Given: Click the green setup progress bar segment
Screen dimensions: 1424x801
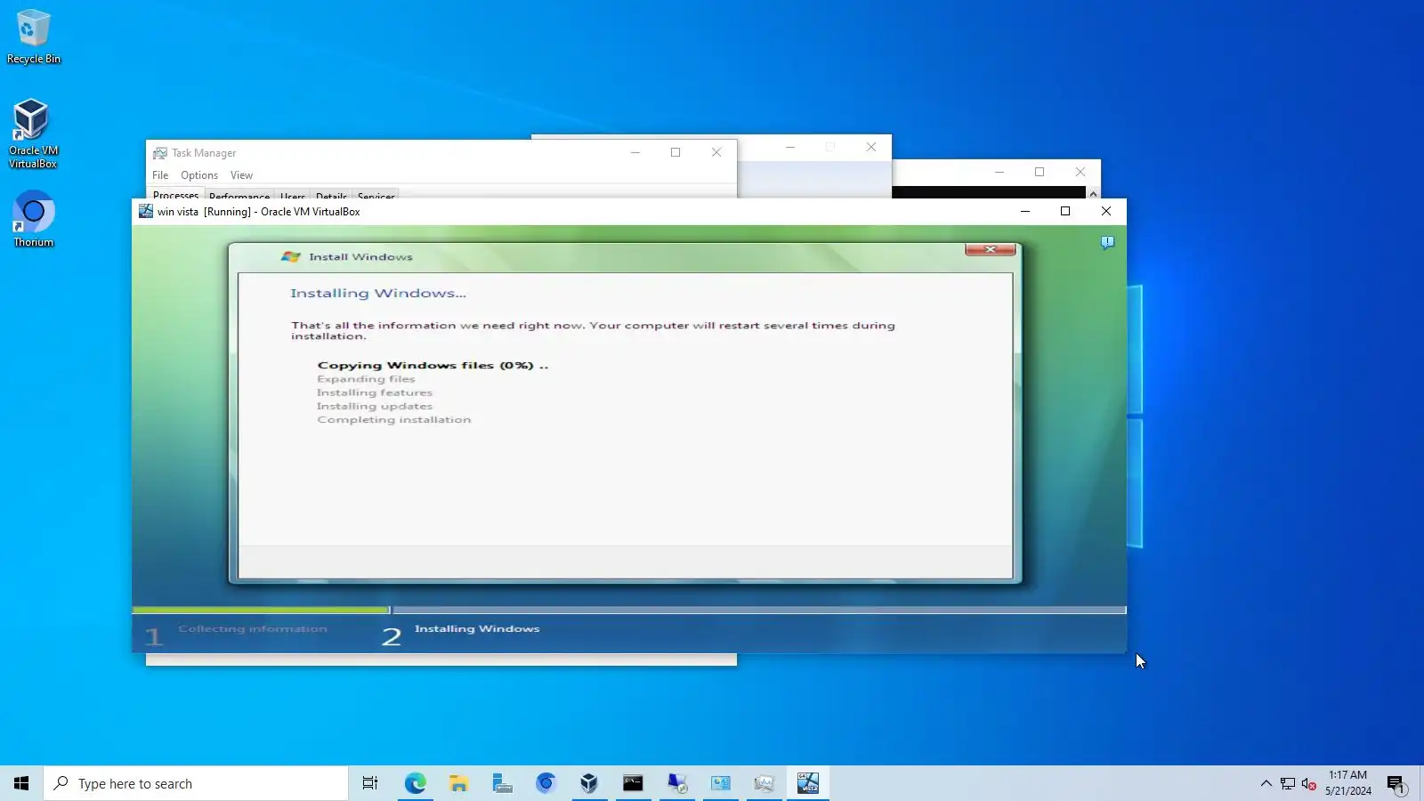Looking at the screenshot, I should 261,611.
